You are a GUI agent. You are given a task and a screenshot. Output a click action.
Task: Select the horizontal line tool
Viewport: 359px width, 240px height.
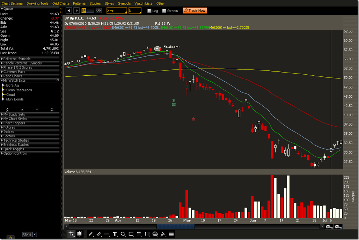click(x=107, y=234)
